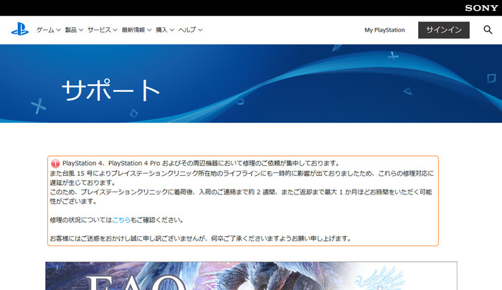Expand the chevron next to 製品
The image size is (502, 290).
point(81,30)
